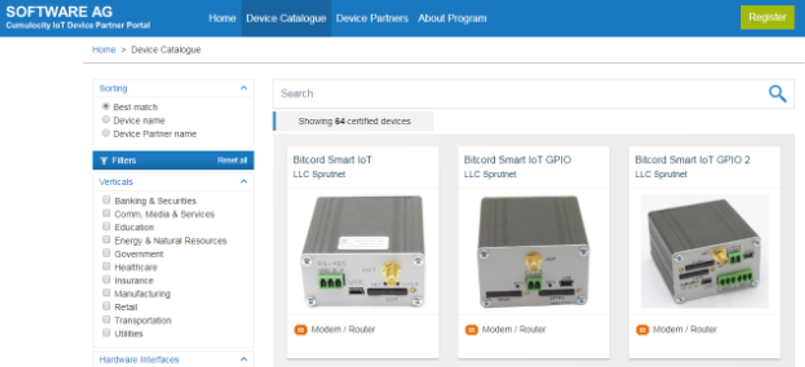This screenshot has width=805, height=367.
Task: Select the Retail vertical checkbox
Action: 106,306
